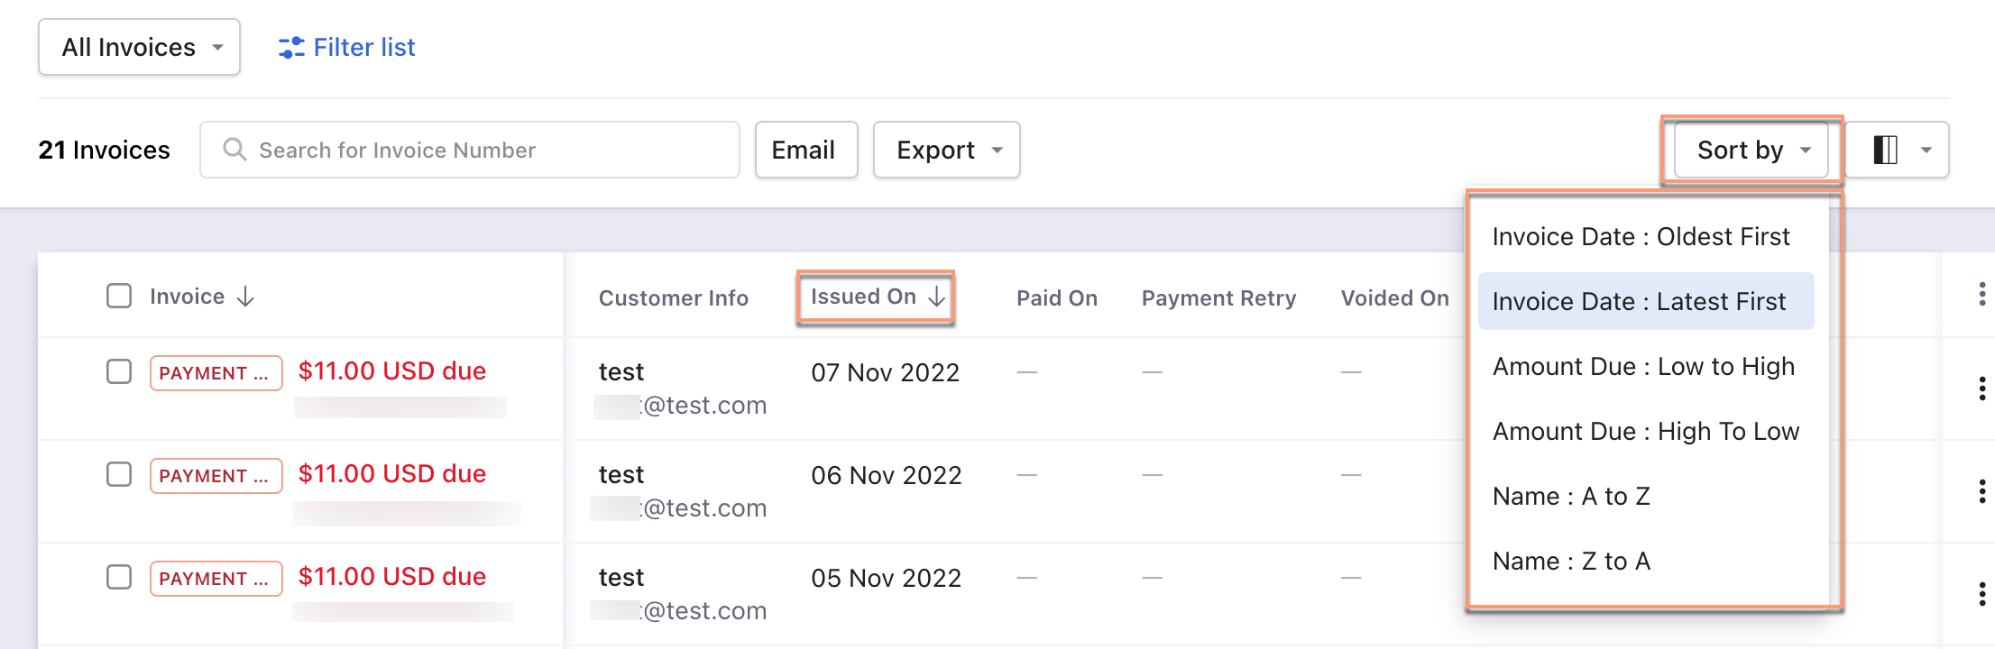Expand the All Invoices dropdown

tap(140, 47)
